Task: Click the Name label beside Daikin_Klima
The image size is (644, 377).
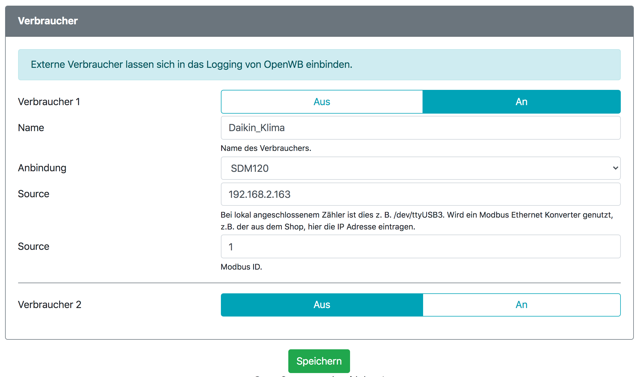Action: tap(31, 128)
